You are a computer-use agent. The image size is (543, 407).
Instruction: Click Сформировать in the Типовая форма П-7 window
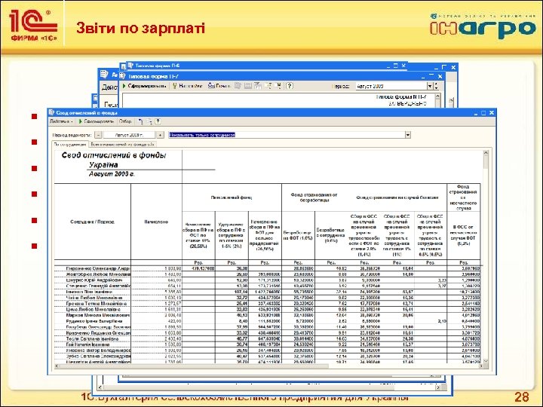click(x=144, y=86)
